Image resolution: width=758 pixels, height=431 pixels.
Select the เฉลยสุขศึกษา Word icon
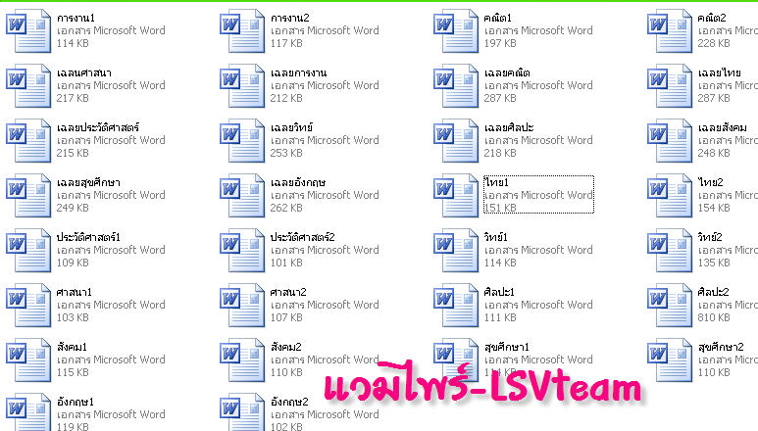28,196
